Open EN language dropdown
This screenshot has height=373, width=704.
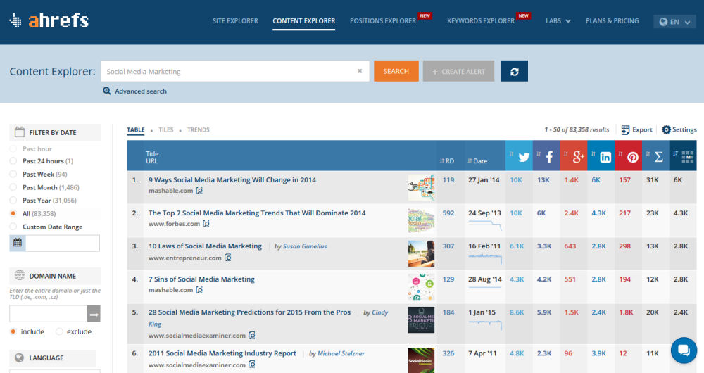tap(675, 22)
